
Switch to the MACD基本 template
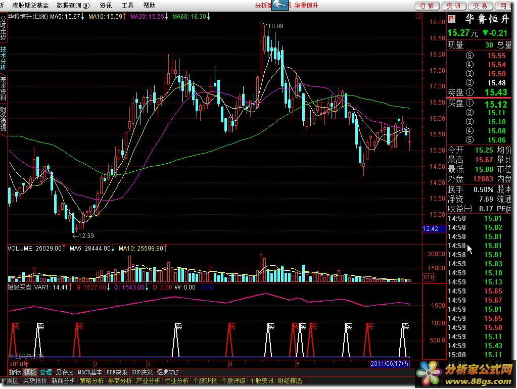[89, 372]
